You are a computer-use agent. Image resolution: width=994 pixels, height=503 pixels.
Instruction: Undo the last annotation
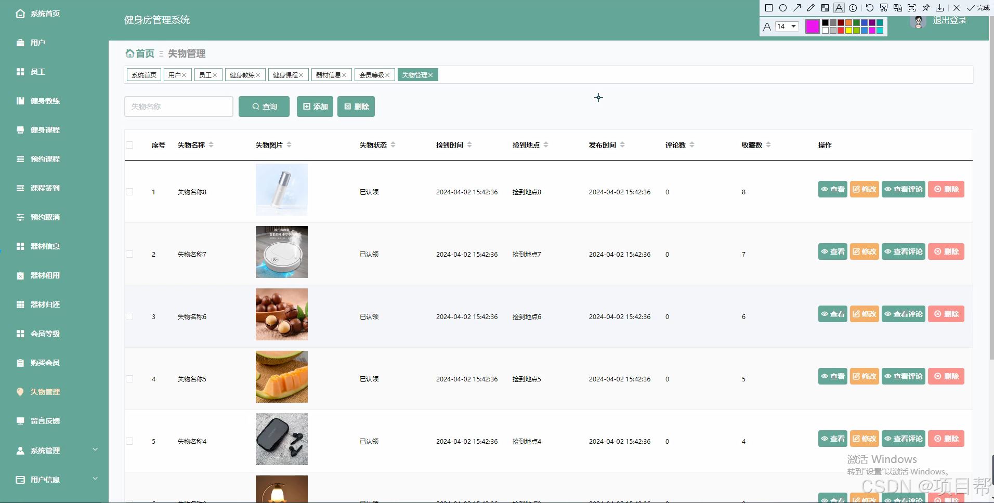click(870, 8)
